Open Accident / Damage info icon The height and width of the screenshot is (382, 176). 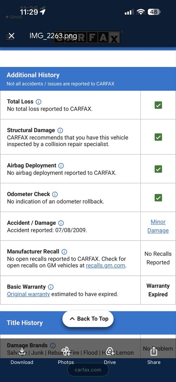pos(61,223)
